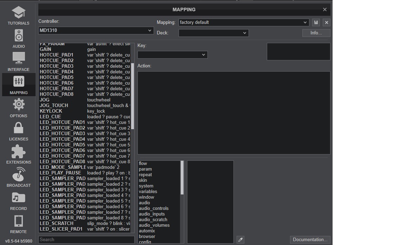Open the Extensions tab
This screenshot has width=405, height=245.
19,154
